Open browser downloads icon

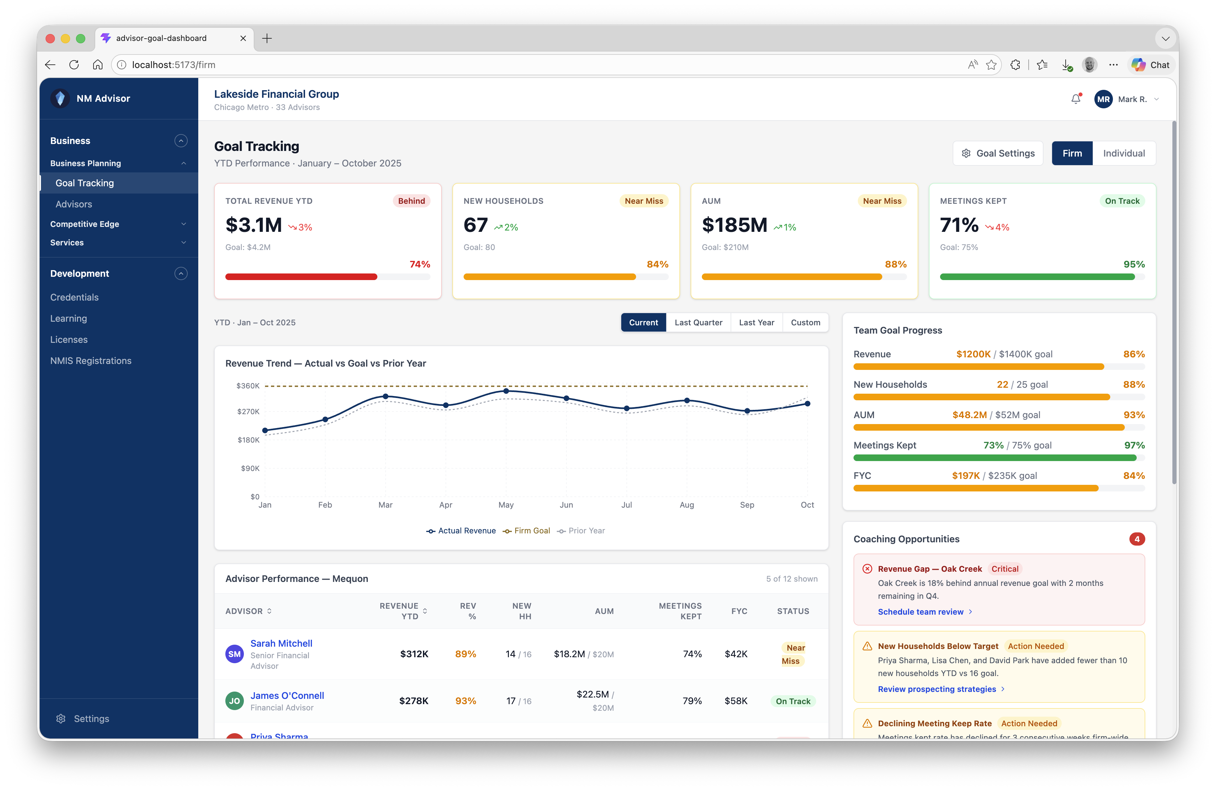(1066, 65)
